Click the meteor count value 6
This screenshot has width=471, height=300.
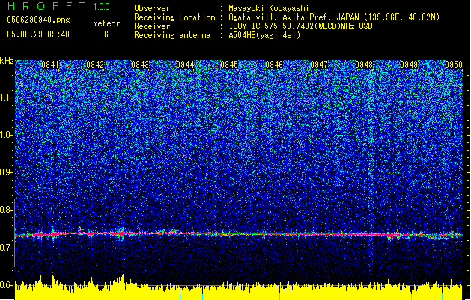tap(106, 34)
